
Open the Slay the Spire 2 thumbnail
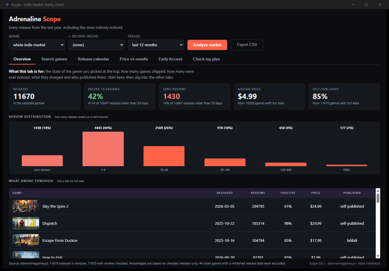coord(26,206)
